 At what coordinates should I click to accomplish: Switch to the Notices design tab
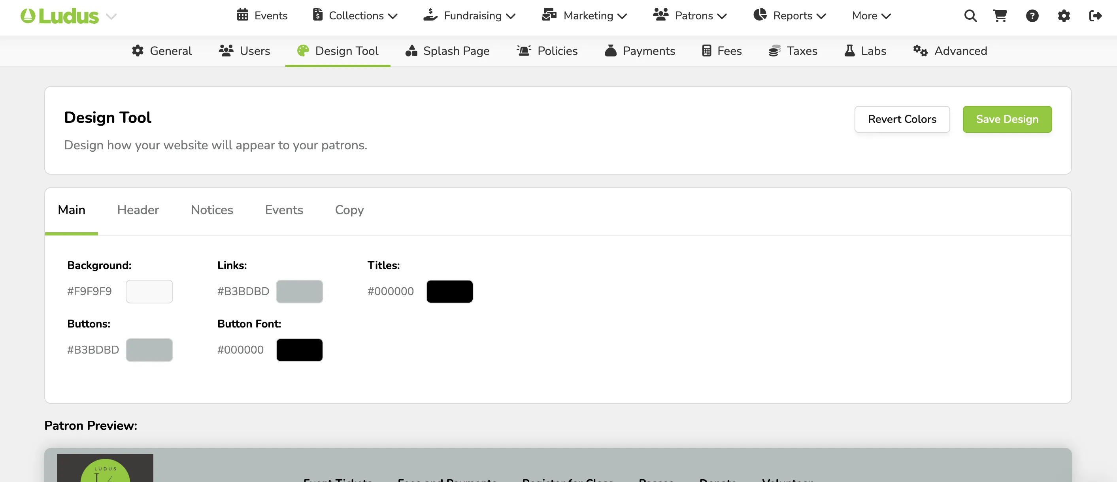click(x=212, y=210)
